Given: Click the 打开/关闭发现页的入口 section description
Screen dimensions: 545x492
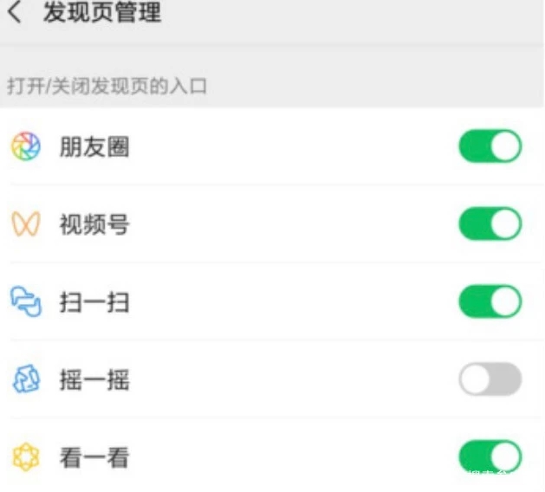Looking at the screenshot, I should pos(107,86).
